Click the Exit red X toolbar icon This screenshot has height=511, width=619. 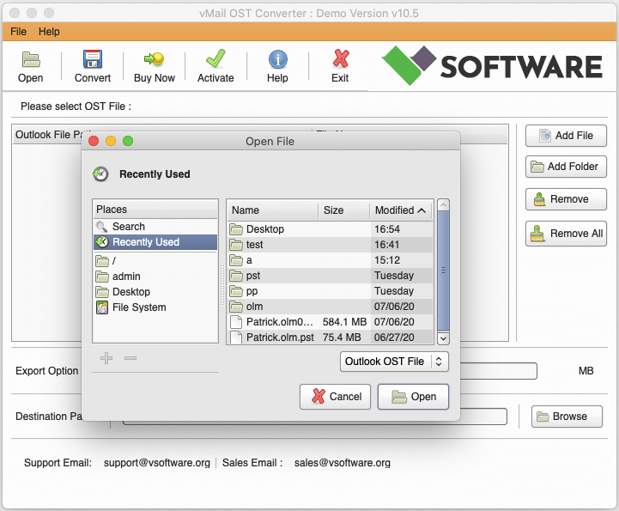coord(341,58)
